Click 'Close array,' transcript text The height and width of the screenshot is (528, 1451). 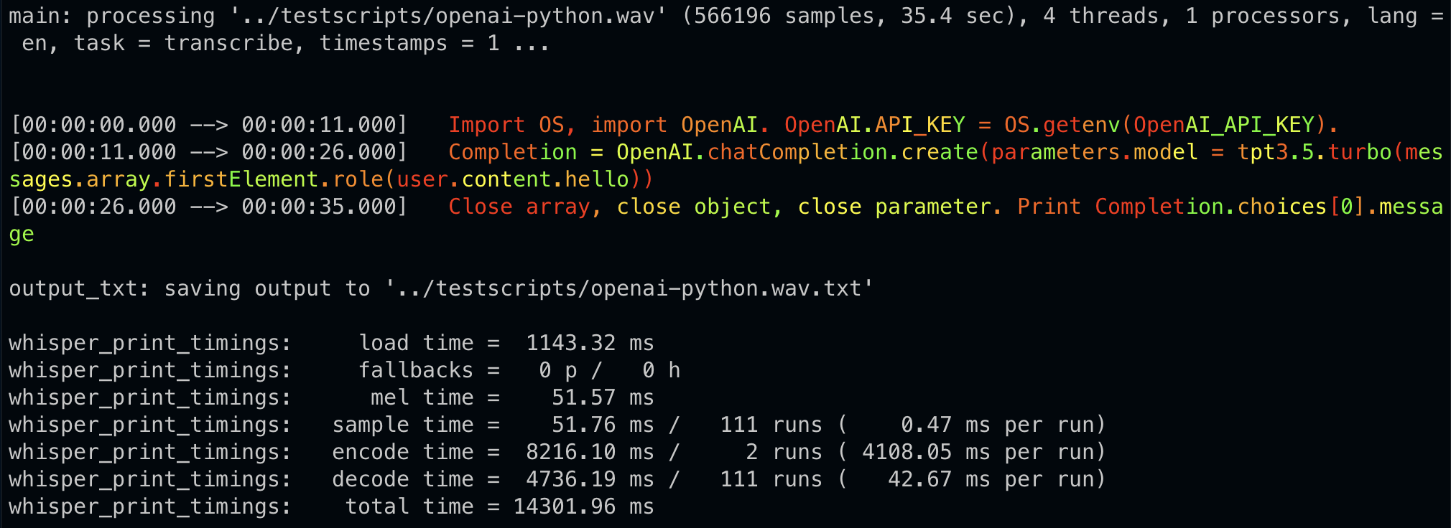tap(525, 207)
